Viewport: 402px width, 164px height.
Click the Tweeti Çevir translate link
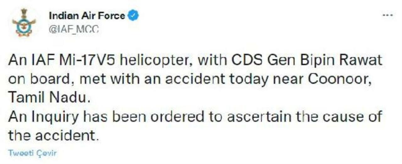(x=32, y=153)
